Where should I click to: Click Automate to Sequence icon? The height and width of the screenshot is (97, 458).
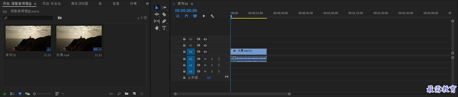tap(111, 94)
